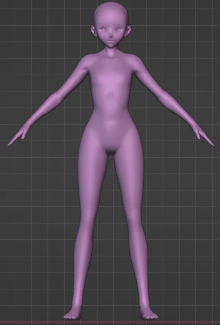This screenshot has height=325, width=220.
Task: Click the elbow on the viewer's right
Action: pyautogui.click(x=167, y=97)
